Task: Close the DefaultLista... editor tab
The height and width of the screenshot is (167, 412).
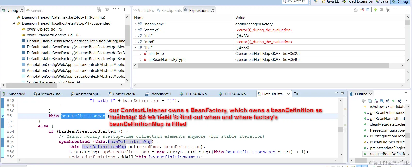Action: point(289,94)
